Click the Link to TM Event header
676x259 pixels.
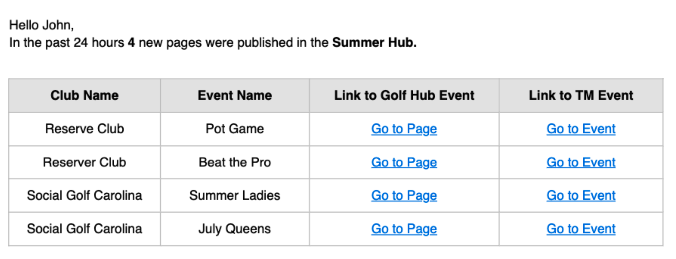(581, 95)
